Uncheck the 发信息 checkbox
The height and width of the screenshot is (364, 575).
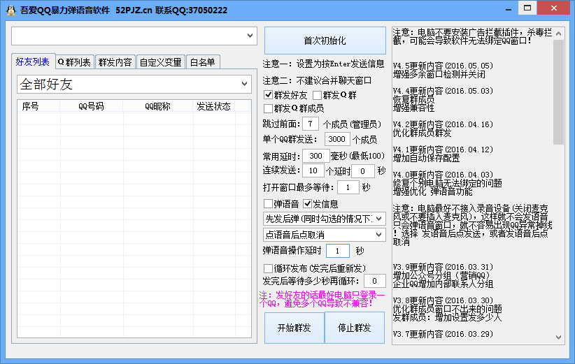coord(307,204)
